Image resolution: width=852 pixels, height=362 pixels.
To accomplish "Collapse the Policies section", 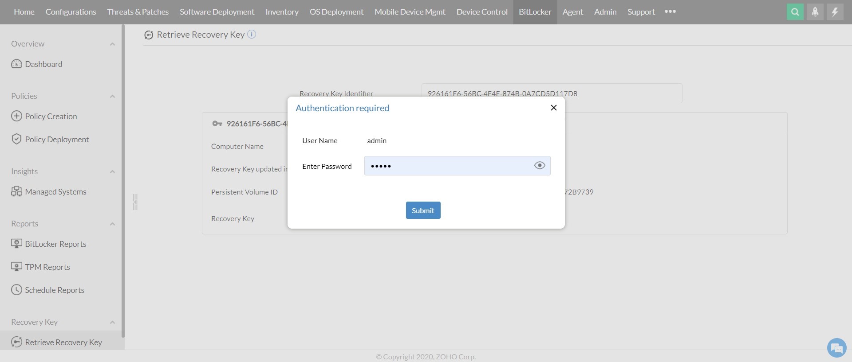I will pyautogui.click(x=112, y=96).
